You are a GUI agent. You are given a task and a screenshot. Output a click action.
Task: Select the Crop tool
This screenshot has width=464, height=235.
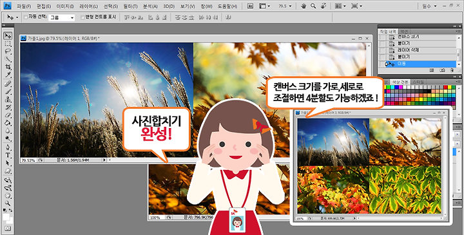coord(8,67)
